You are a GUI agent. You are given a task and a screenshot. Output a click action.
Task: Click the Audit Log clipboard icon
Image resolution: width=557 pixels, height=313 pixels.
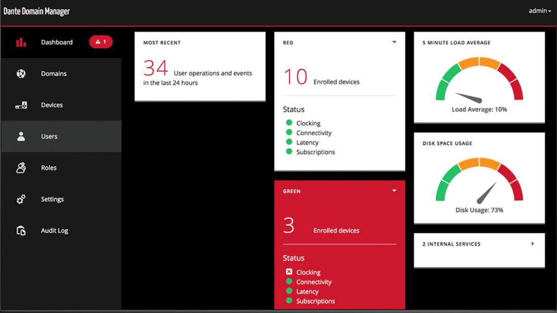[x=21, y=231]
